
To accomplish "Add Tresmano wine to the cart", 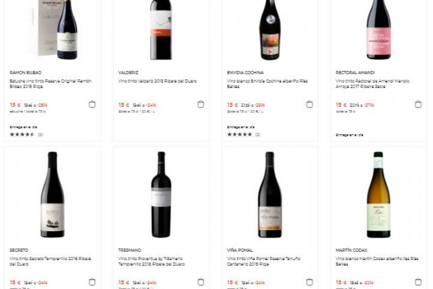I will pos(201,282).
